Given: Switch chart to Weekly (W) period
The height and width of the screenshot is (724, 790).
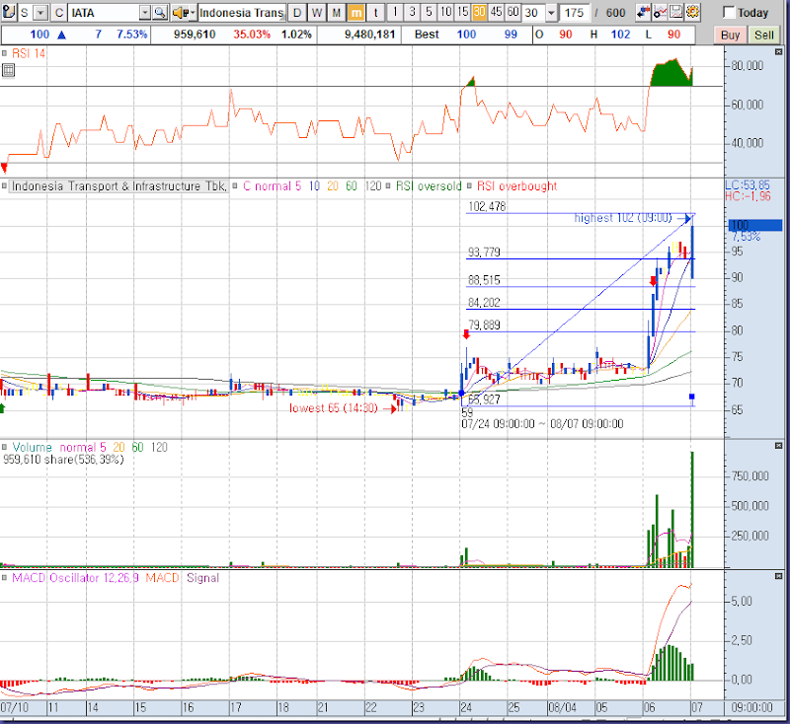Looking at the screenshot, I should click(317, 13).
